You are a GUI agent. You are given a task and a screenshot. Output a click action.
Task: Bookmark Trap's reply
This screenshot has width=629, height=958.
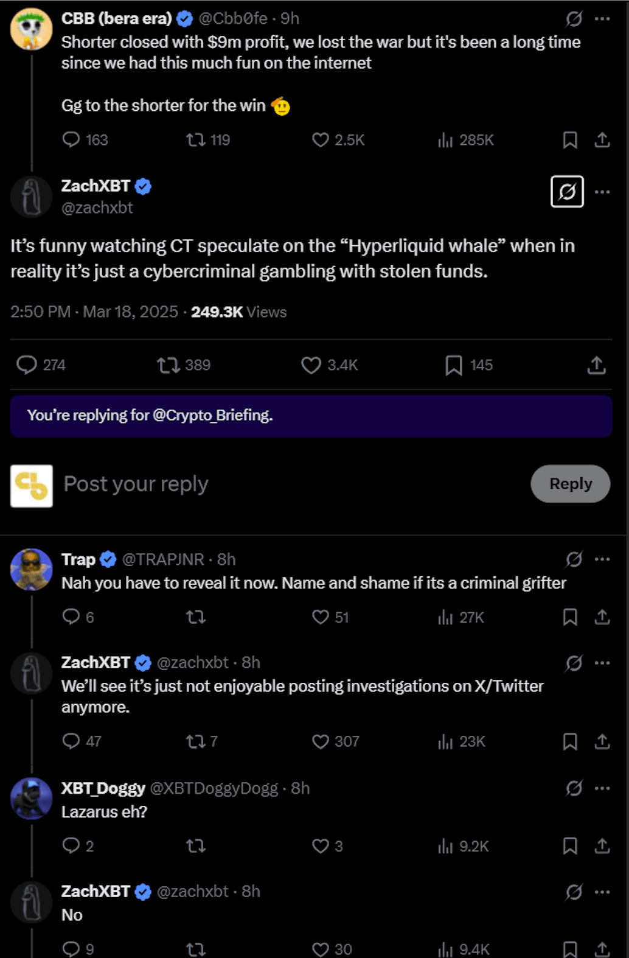coord(569,617)
